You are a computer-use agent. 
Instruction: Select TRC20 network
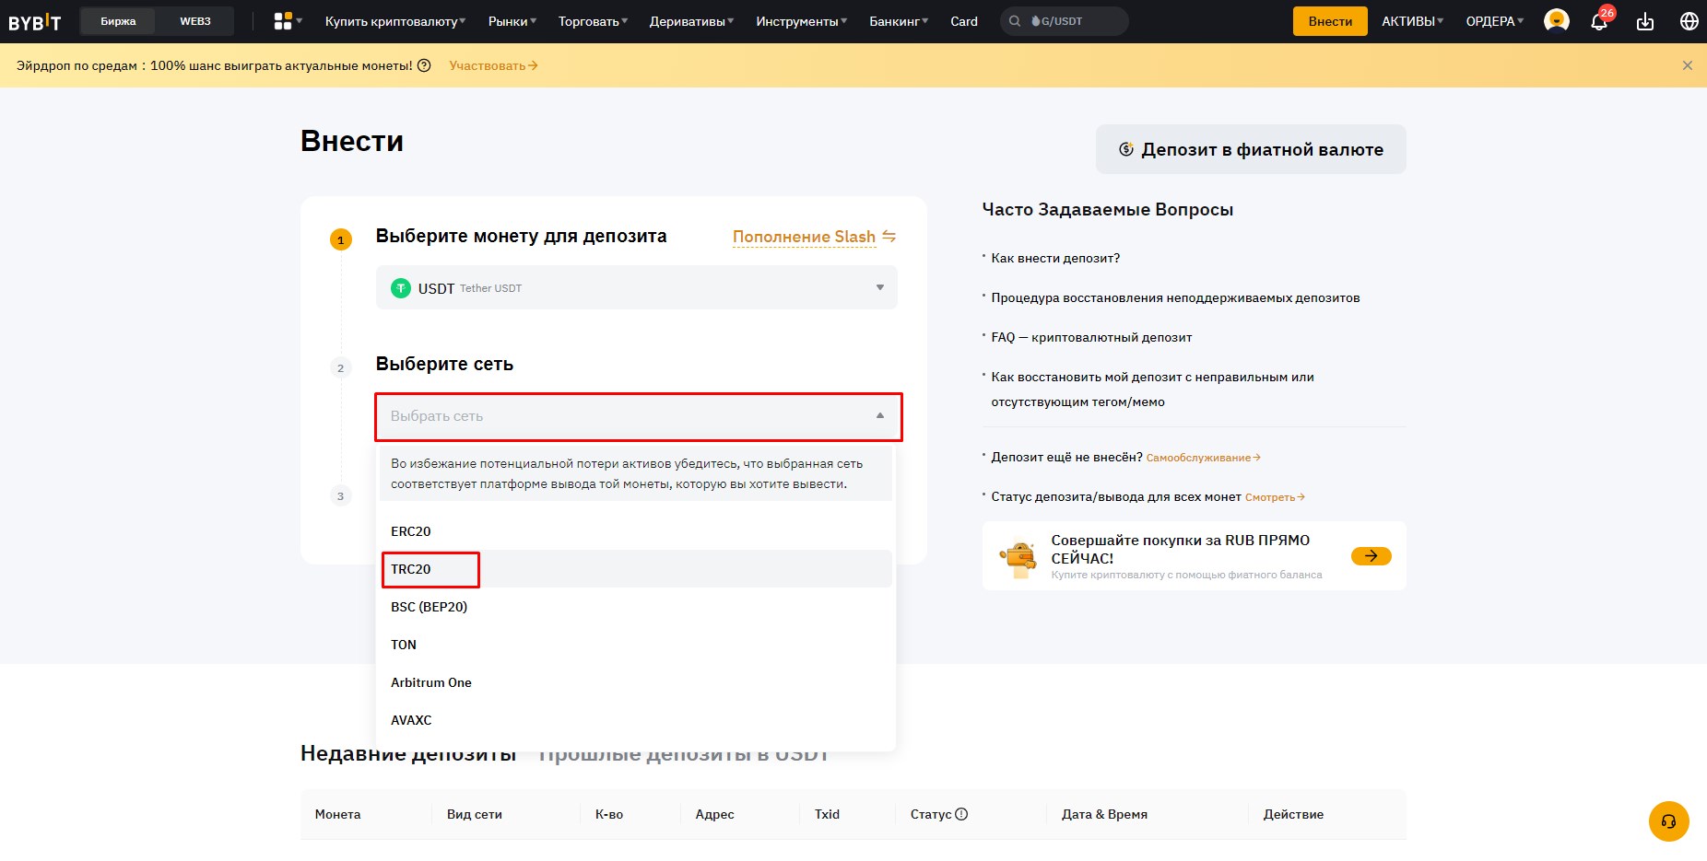(x=636, y=569)
